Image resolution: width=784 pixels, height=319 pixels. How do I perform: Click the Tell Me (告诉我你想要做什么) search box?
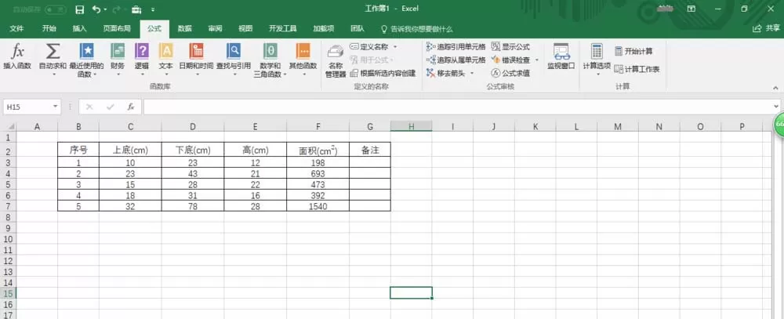point(417,29)
